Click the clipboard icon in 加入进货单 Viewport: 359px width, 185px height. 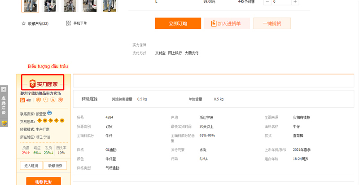click(x=214, y=23)
